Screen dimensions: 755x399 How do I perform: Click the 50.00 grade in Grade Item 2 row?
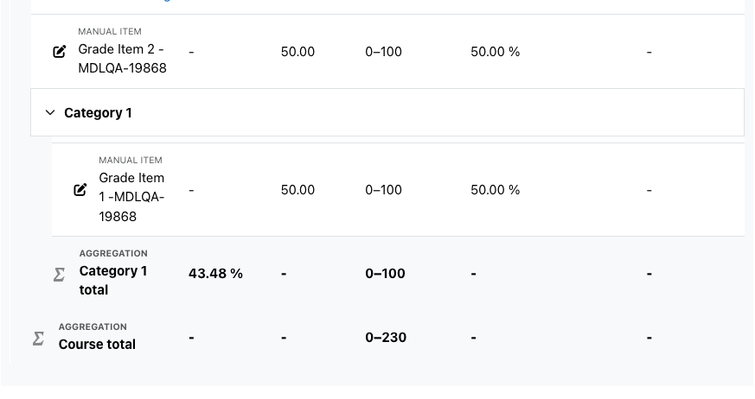[298, 52]
